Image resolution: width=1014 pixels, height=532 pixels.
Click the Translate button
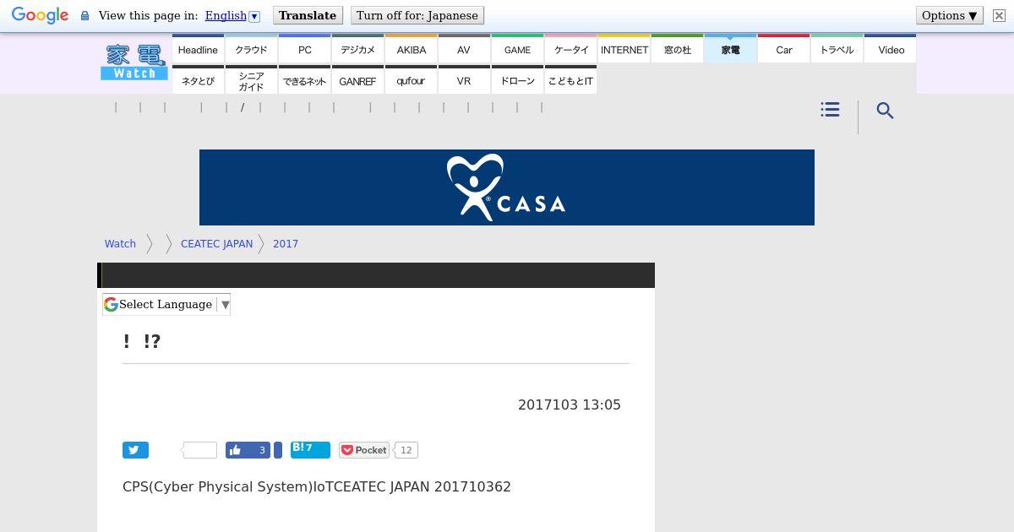coord(308,16)
